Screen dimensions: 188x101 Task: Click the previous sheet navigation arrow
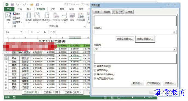9,93
